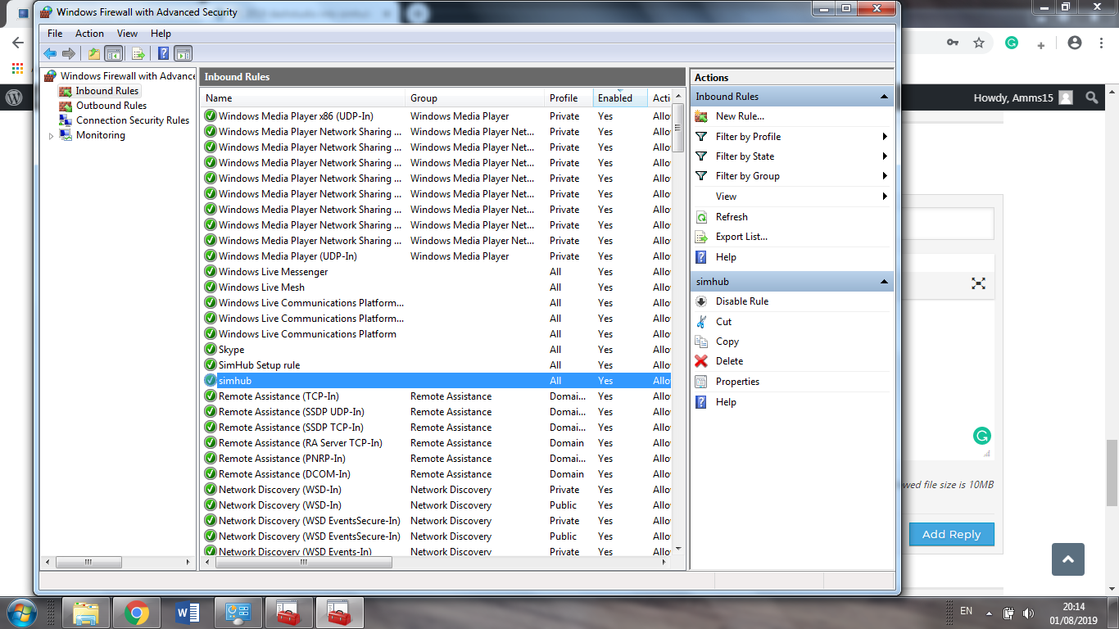This screenshot has width=1119, height=629.
Task: Select Remote Assistance (TCP-In) rule
Action: [437, 396]
